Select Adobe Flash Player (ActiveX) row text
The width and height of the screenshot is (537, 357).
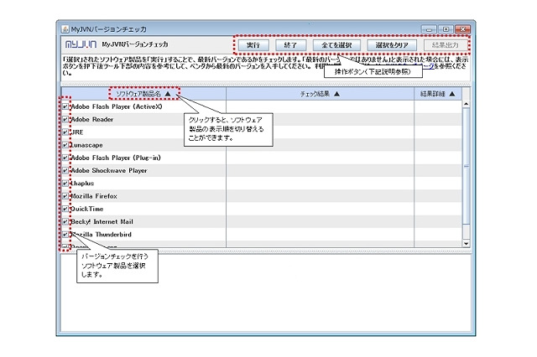click(x=117, y=106)
